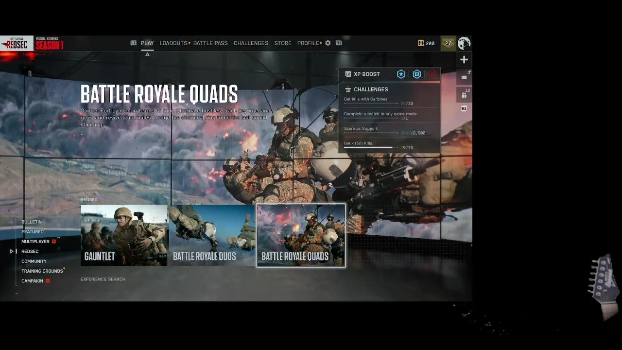The height and width of the screenshot is (350, 622).
Task: Choose the Battle Royale Duos card
Action: click(x=212, y=235)
